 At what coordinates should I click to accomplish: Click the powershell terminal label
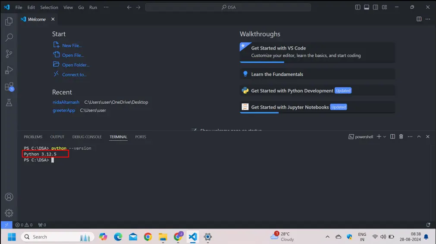[x=361, y=136]
